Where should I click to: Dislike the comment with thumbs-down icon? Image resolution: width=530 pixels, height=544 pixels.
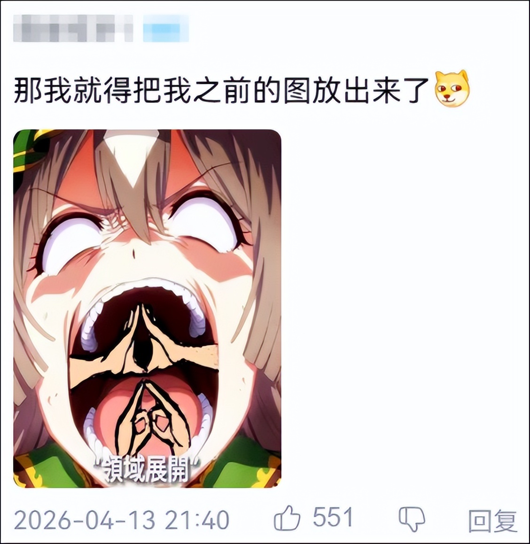(412, 519)
